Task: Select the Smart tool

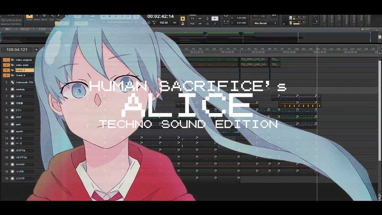Action: coord(29,17)
